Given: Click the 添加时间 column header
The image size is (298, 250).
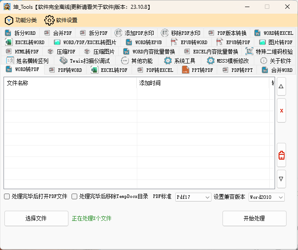Looking at the screenshot, I should click(203, 82).
